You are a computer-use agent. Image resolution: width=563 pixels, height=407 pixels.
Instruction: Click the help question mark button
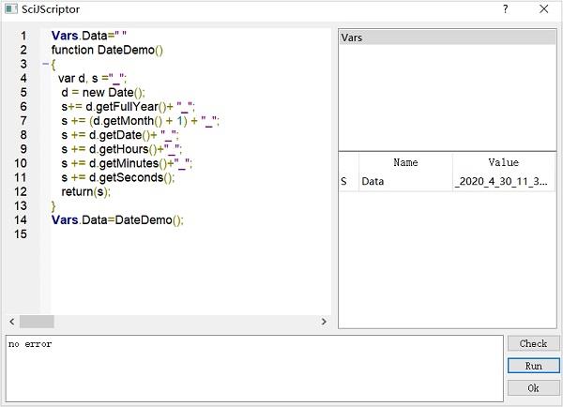505,9
